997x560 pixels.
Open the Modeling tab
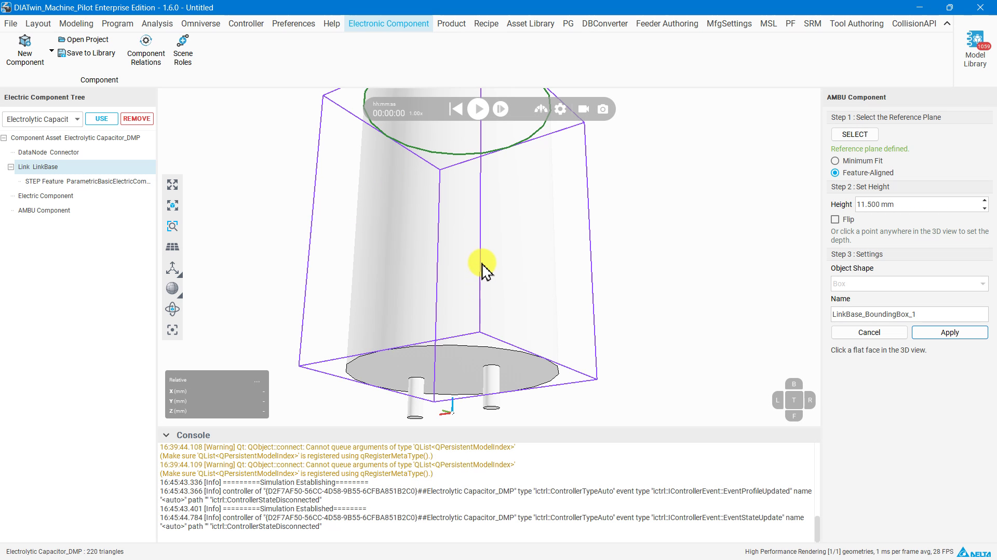[76, 24]
